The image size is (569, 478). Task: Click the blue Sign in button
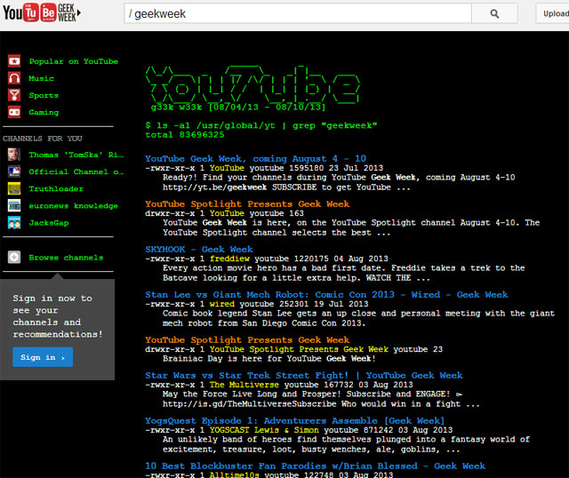[x=43, y=357]
